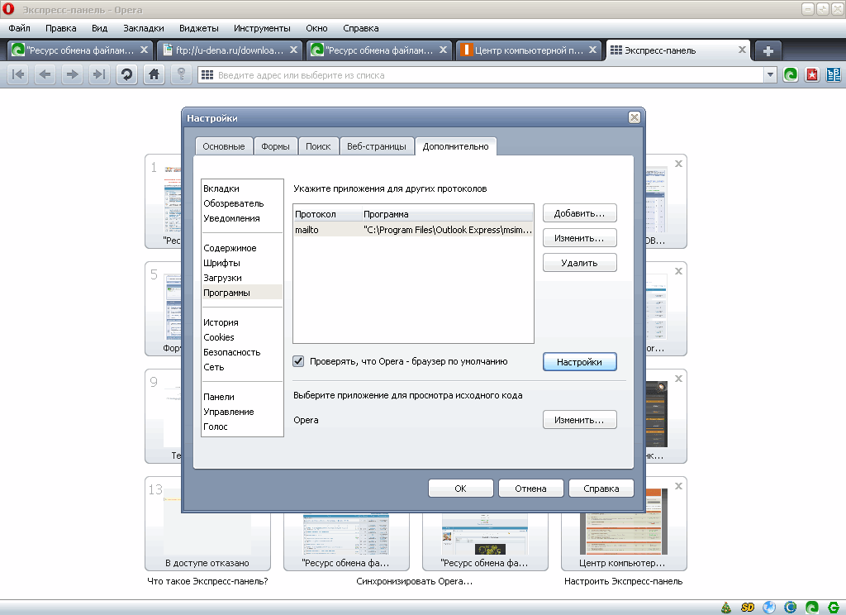
Task: Click the Home button icon
Action: click(x=153, y=75)
